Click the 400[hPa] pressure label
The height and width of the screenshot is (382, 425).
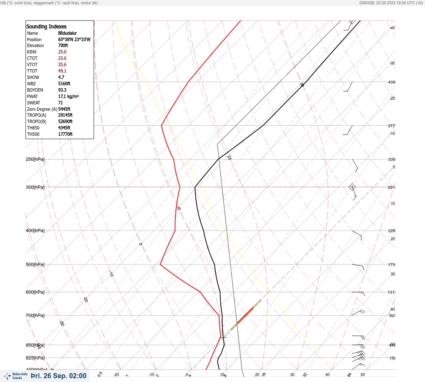(35, 230)
